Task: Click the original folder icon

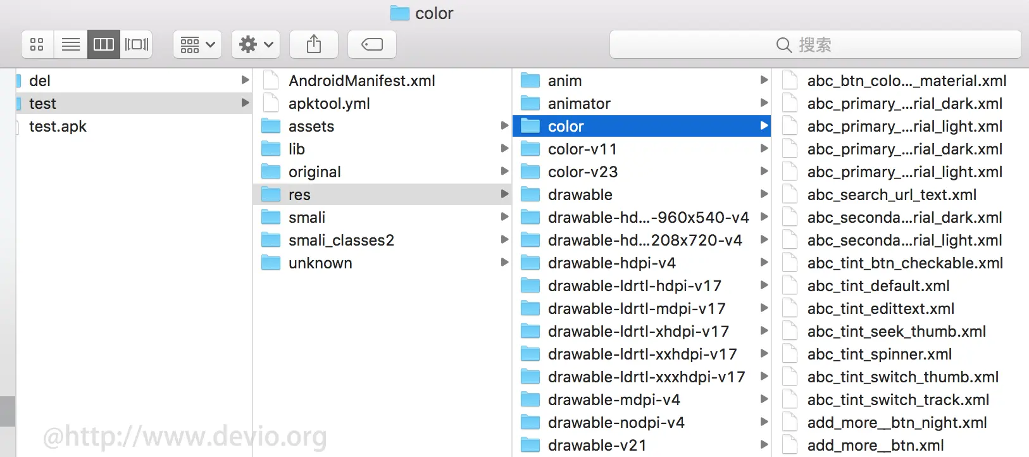Action: click(x=271, y=172)
